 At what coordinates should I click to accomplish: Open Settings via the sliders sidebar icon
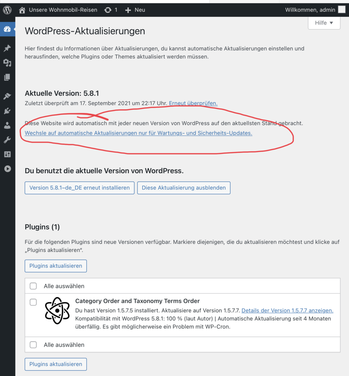7,154
